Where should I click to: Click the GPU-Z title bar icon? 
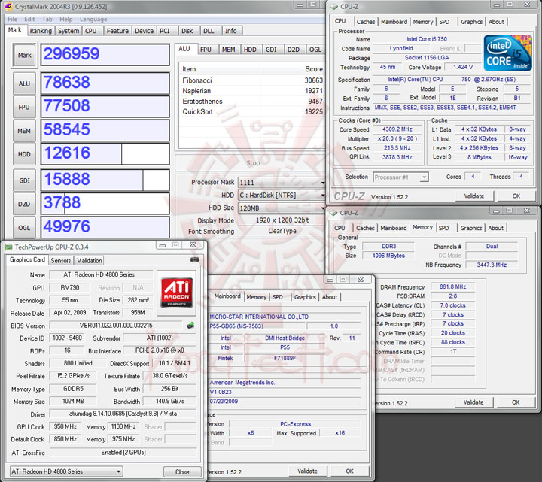8,247
